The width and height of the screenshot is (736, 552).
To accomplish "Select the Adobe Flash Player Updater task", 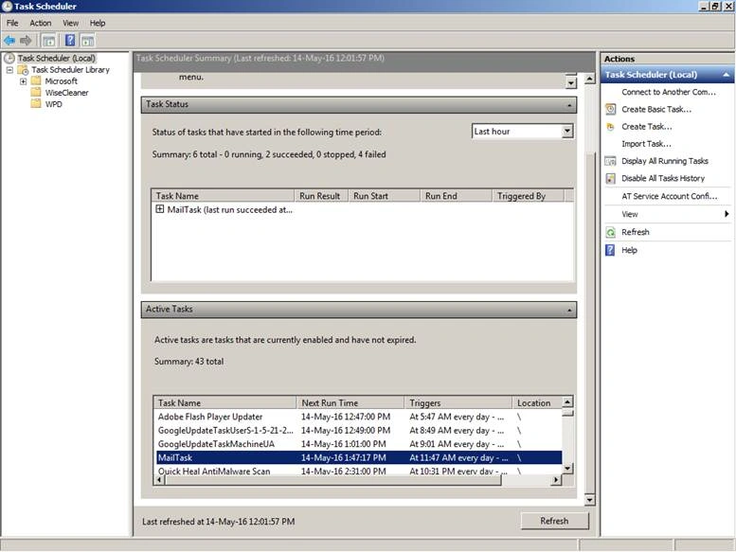I will click(359, 417).
